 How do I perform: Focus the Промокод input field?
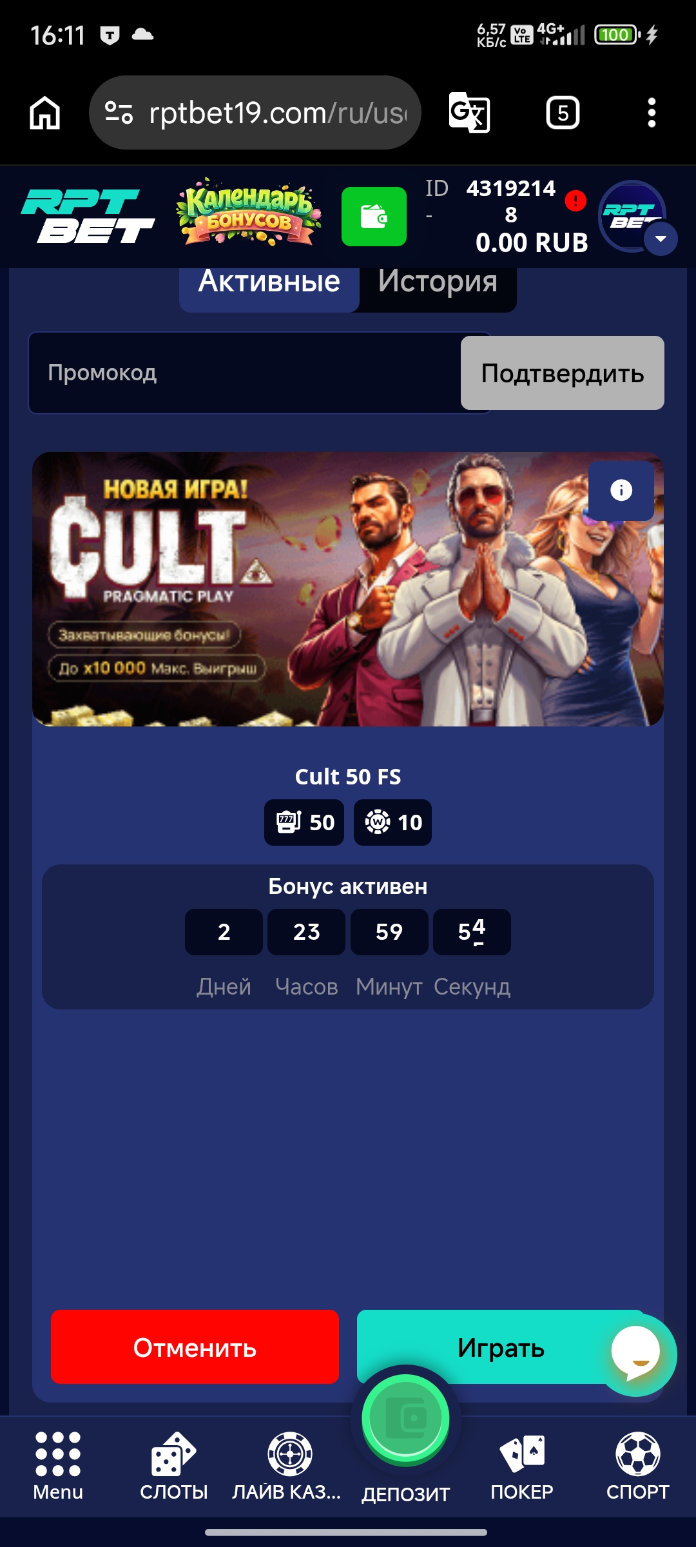245,373
